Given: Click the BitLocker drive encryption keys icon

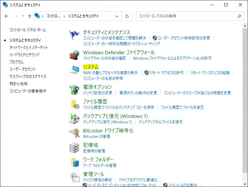Looking at the screenshot, I should pyautogui.click(x=74, y=133).
